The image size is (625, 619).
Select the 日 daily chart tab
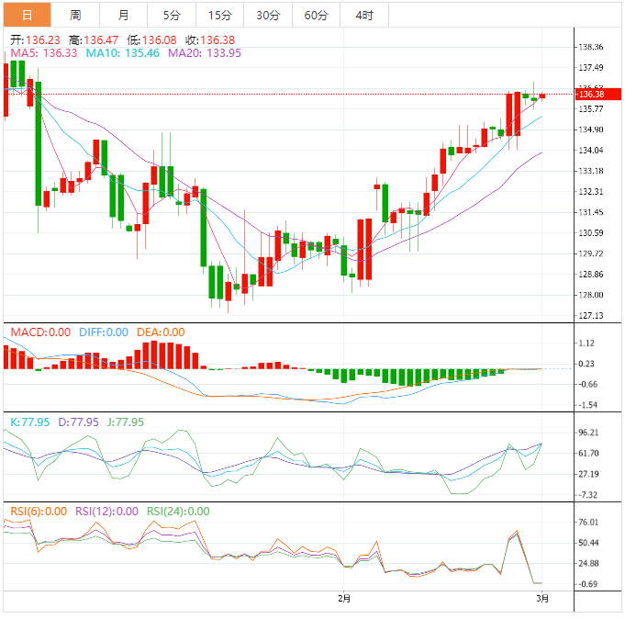tap(28, 15)
